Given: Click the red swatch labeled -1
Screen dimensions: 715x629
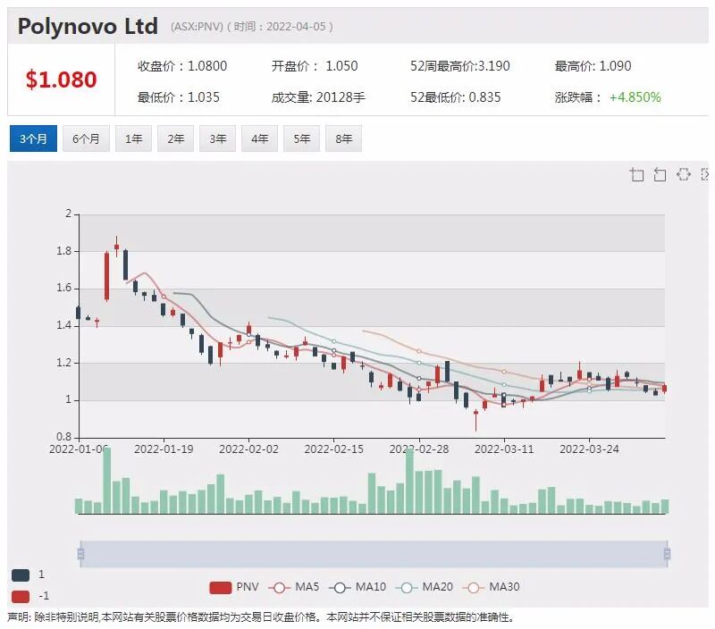Looking at the screenshot, I should point(21,596).
